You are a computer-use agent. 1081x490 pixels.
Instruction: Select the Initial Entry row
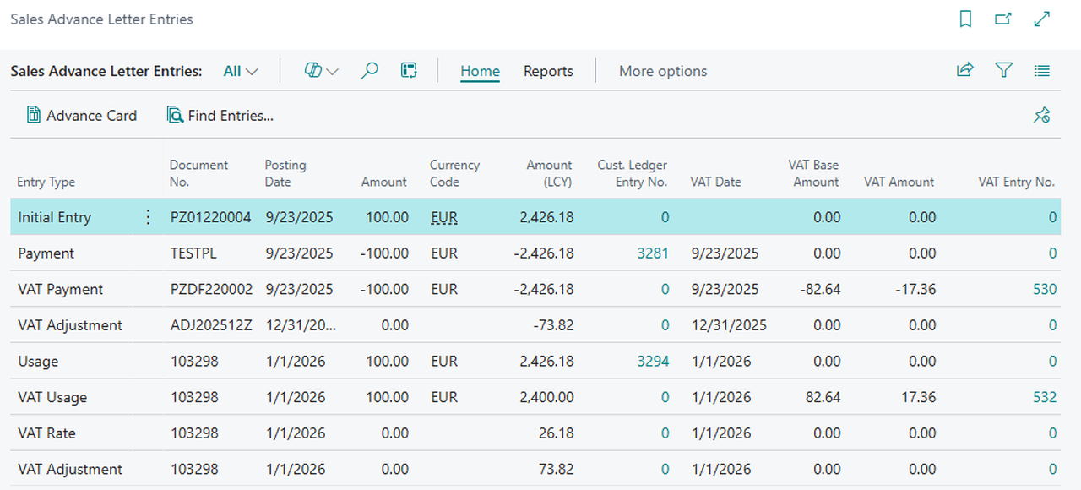[x=535, y=217]
